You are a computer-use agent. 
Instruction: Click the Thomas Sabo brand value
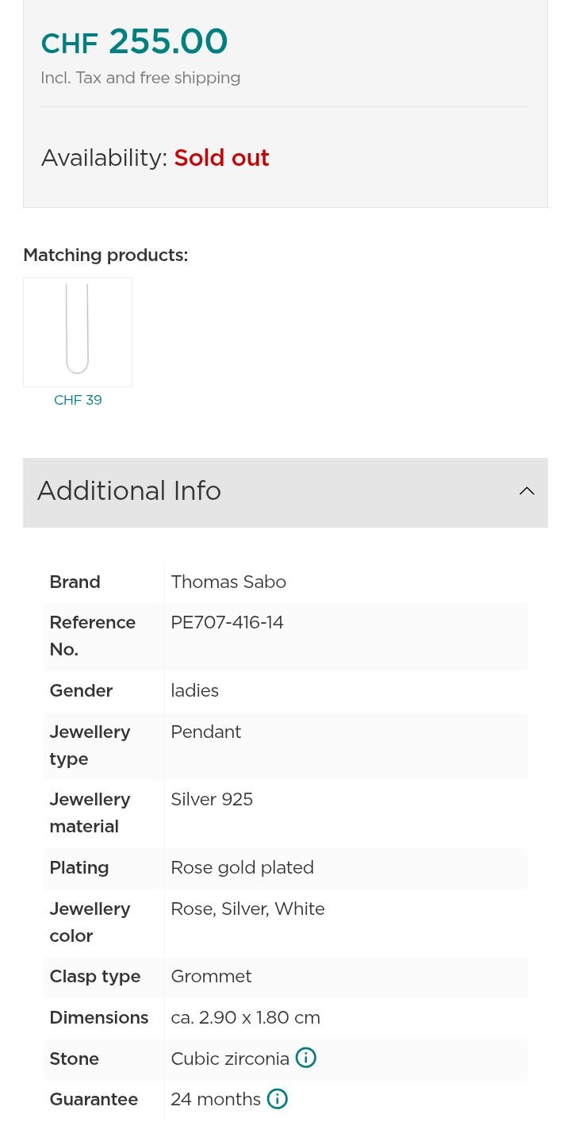pyautogui.click(x=228, y=582)
